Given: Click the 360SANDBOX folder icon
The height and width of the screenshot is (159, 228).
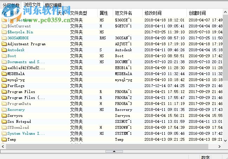Looking at the screenshot, I should click(x=4, y=38).
